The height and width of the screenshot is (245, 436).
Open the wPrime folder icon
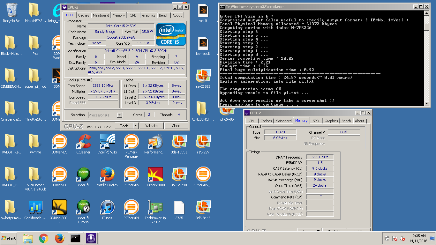(35, 144)
